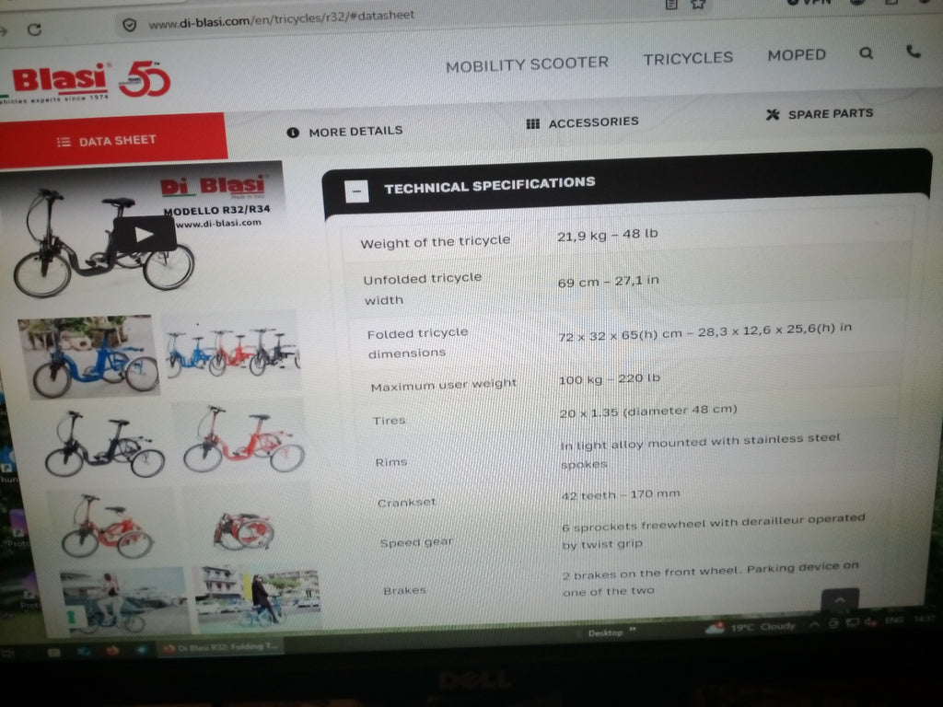The width and height of the screenshot is (943, 707).
Task: Click the di-blasi.com address bar
Action: 281,20
